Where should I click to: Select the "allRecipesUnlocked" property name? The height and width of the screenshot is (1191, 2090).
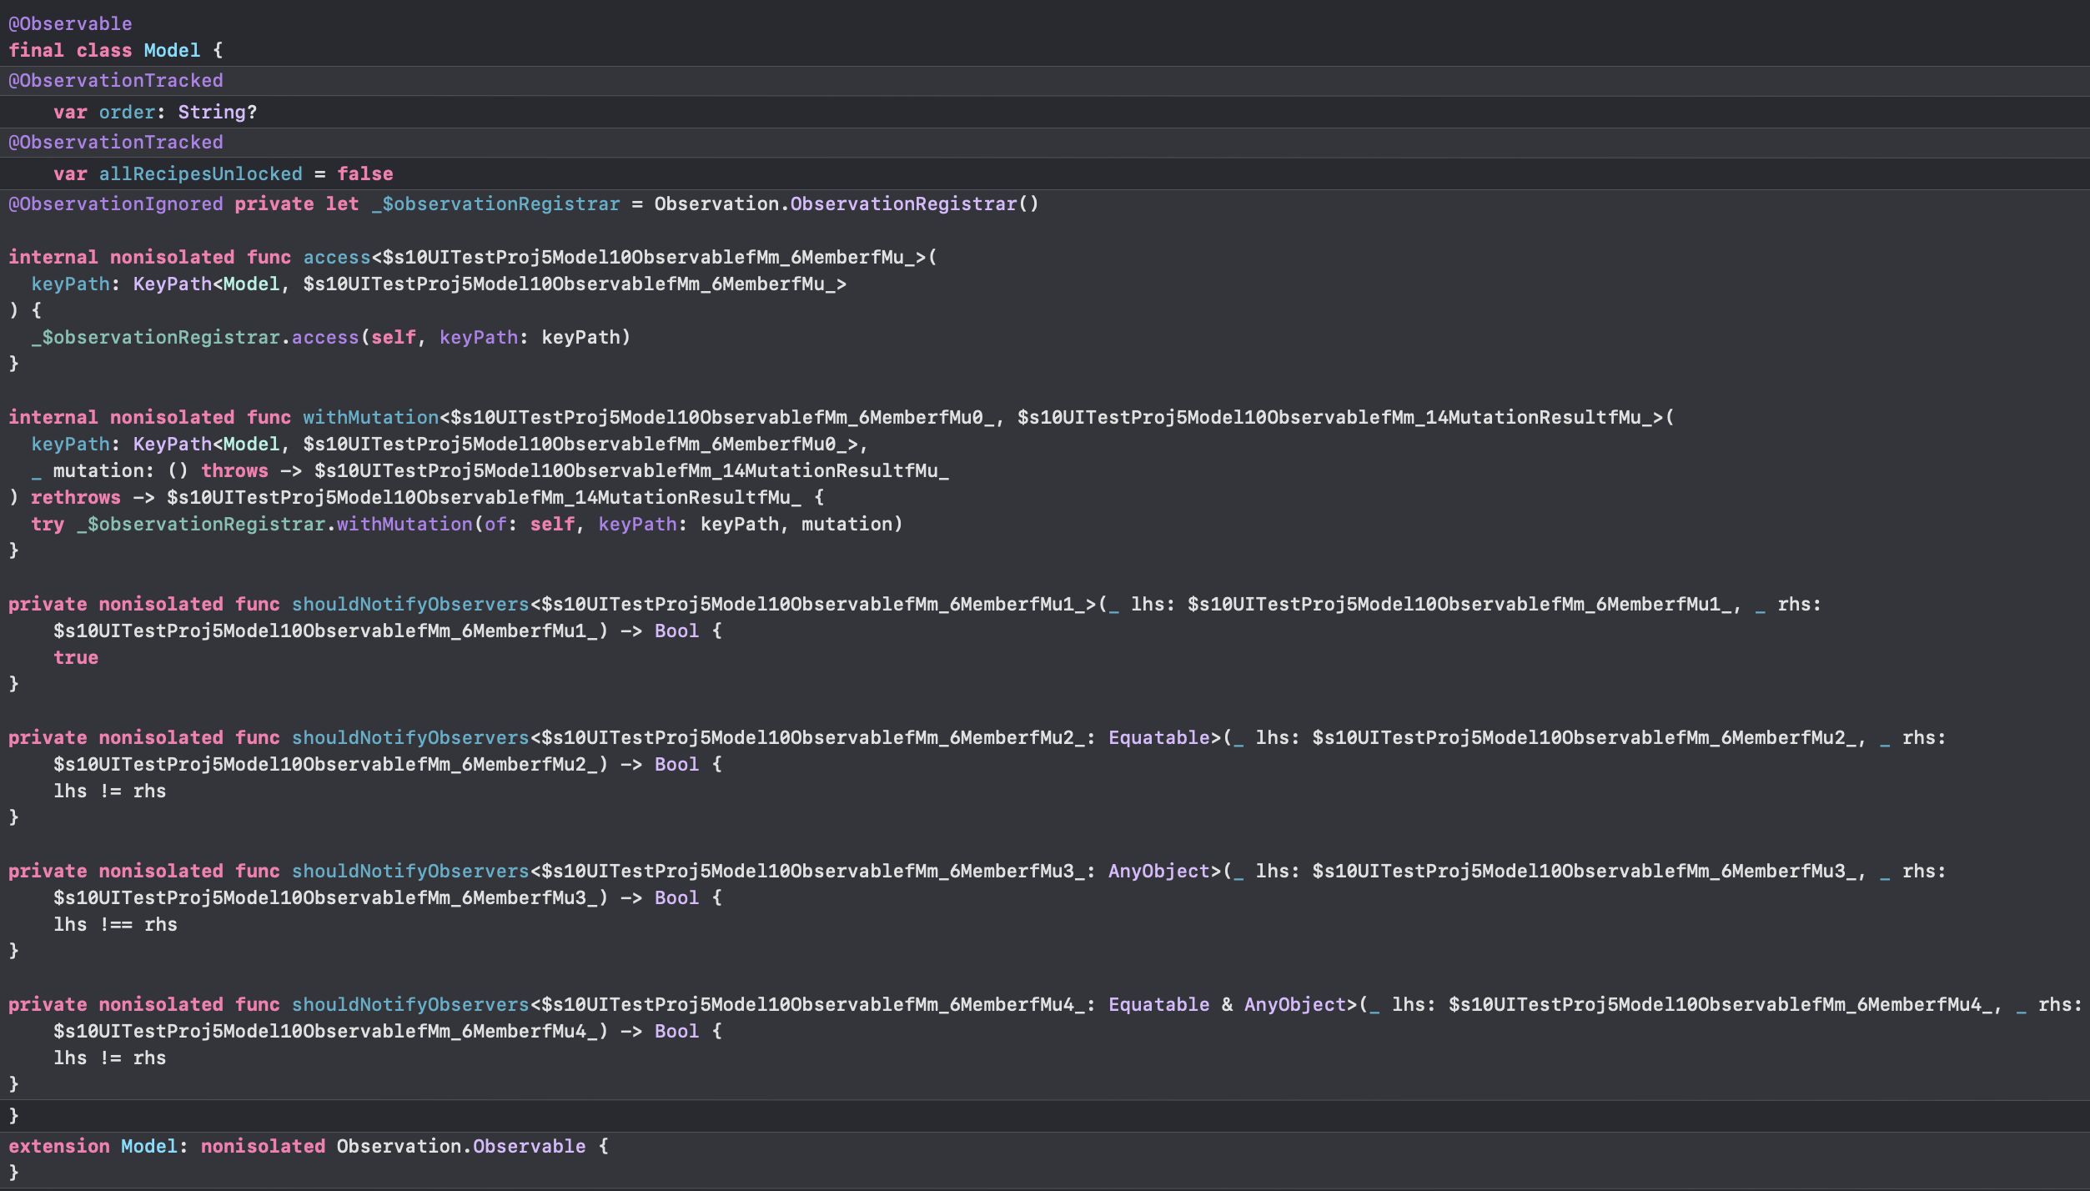(x=201, y=173)
